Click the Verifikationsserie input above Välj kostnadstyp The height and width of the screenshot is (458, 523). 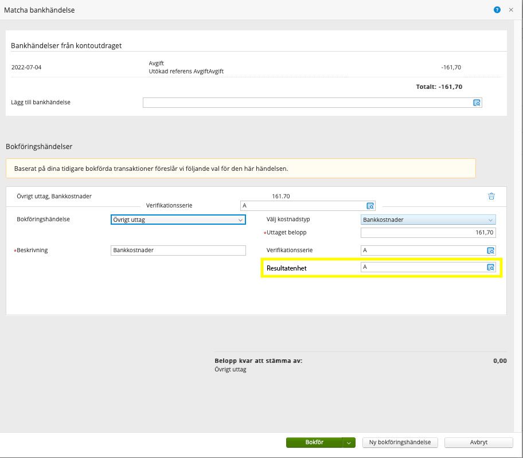click(302, 205)
